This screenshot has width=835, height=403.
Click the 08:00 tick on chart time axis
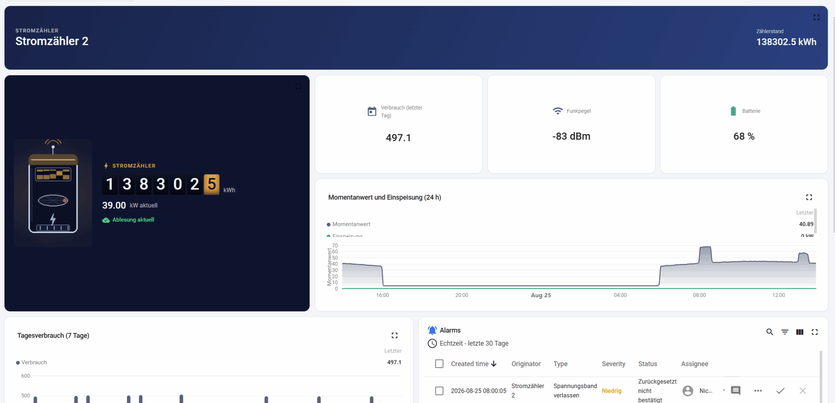[x=699, y=295]
